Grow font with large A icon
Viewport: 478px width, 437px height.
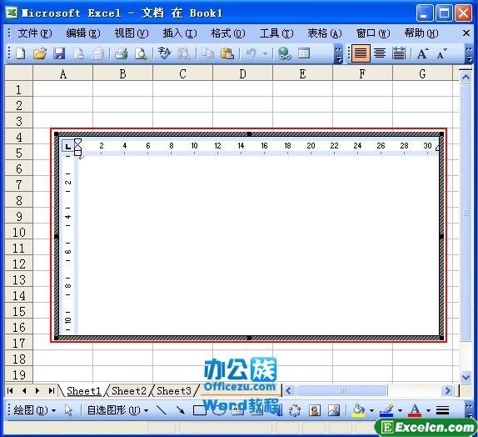point(422,53)
